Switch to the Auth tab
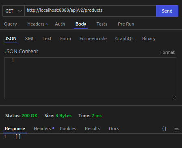 coord(60,24)
